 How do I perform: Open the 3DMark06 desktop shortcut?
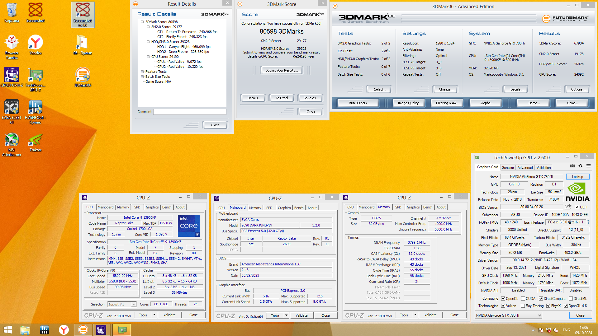83,77
